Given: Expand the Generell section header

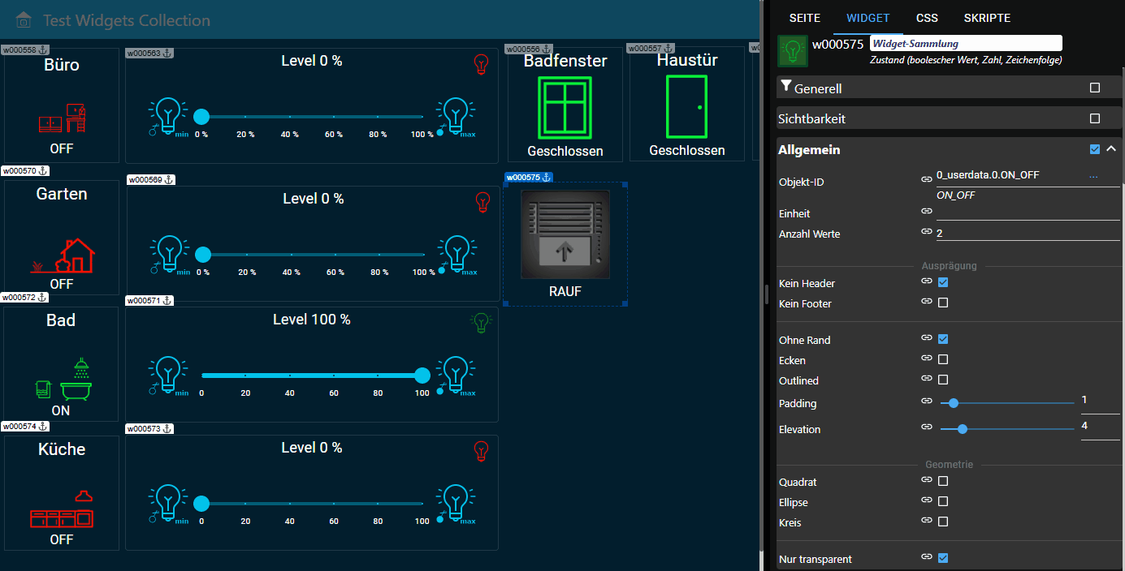Looking at the screenshot, I should point(949,88).
